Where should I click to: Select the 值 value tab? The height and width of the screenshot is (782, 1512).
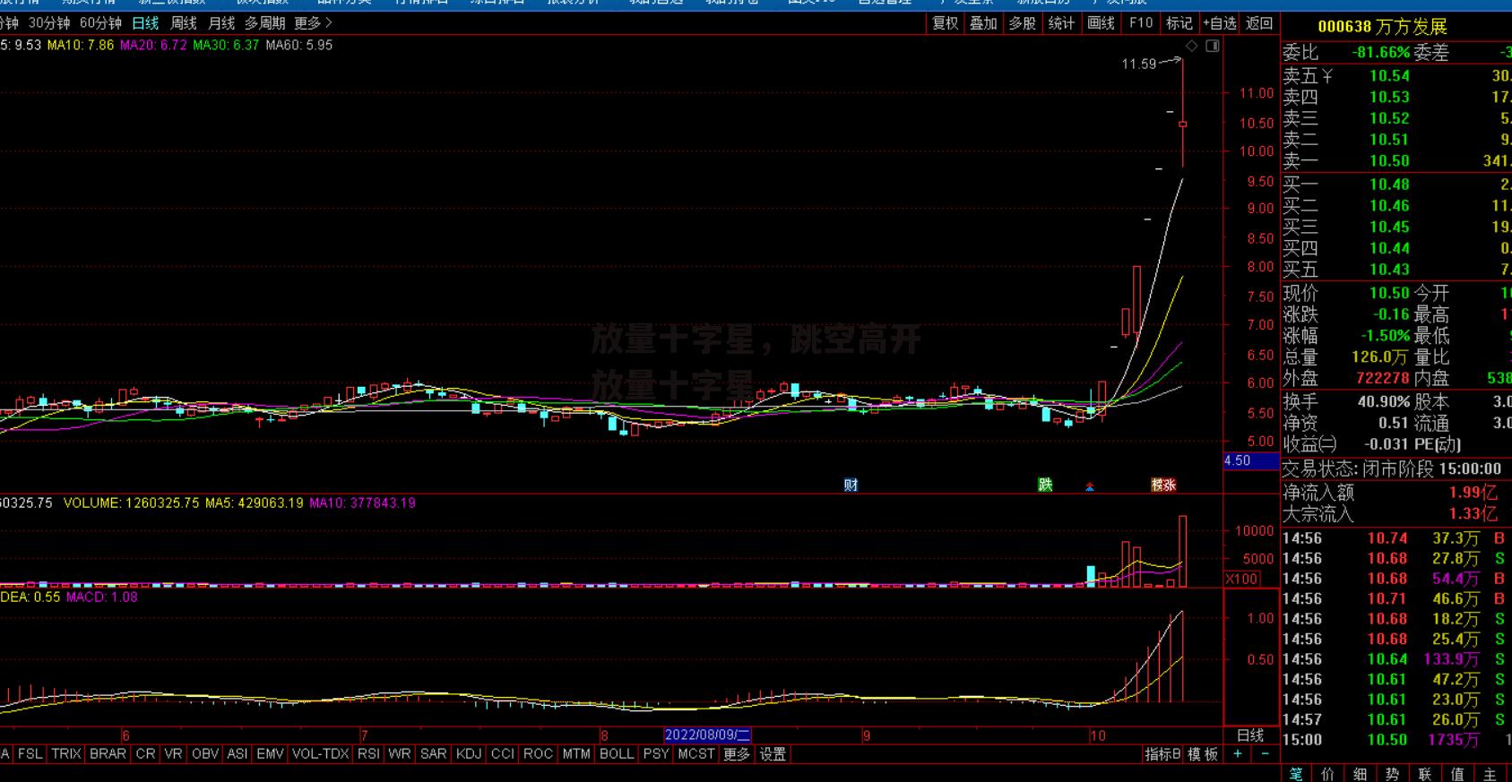(x=1456, y=774)
